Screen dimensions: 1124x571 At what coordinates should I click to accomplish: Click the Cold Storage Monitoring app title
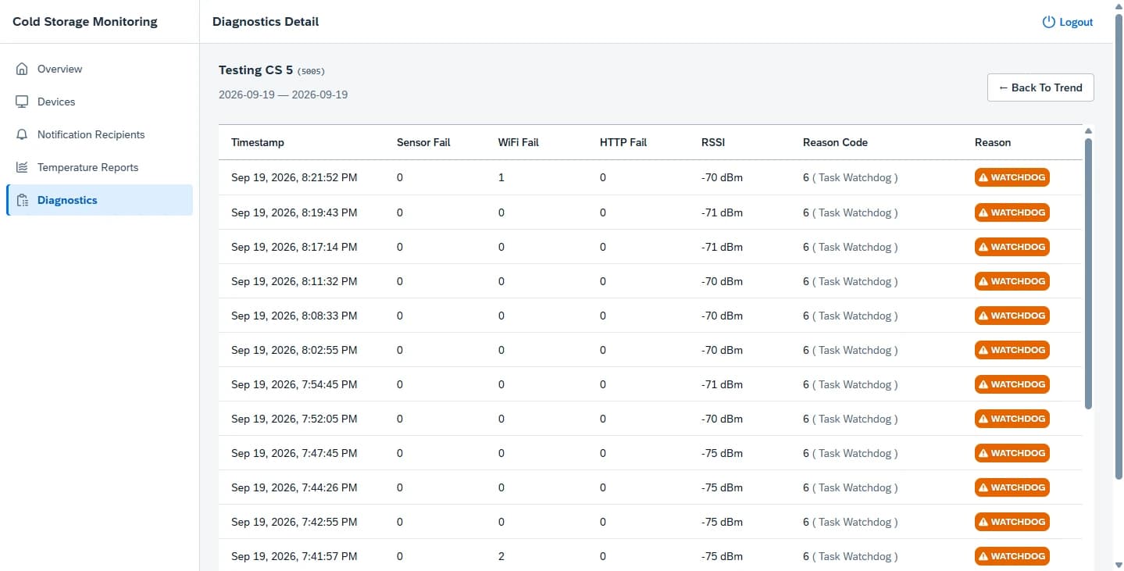tap(85, 22)
